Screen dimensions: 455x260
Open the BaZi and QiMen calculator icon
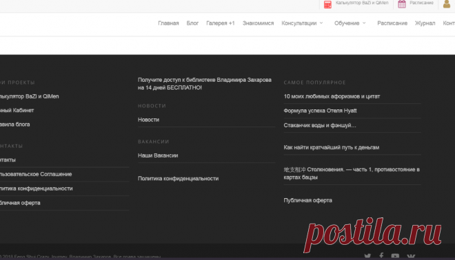pos(327,4)
